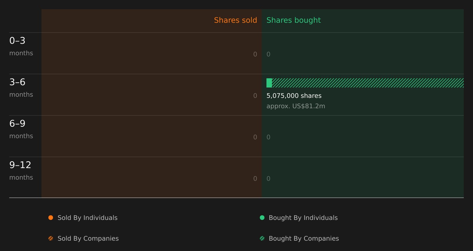This screenshot has width=473, height=251.
Task: Select the 0–3 months row label
Action: tap(21, 46)
